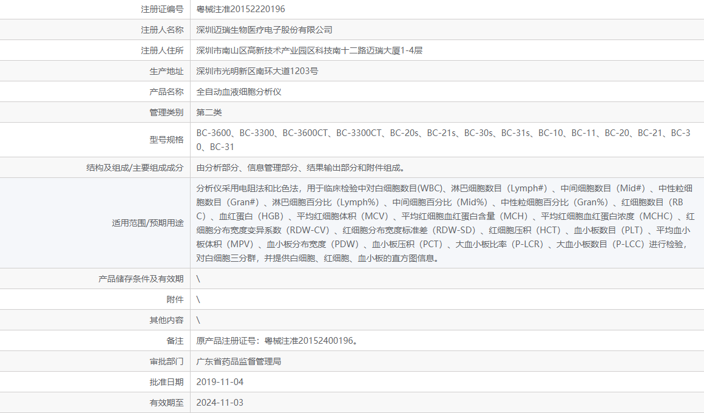This screenshot has width=704, height=413.
Task: Click the 注册人住所 label
Action: click(x=162, y=50)
